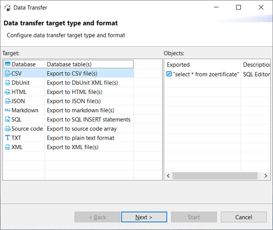Click the Description column header
The width and height of the screenshot is (273, 230).
[256, 65]
